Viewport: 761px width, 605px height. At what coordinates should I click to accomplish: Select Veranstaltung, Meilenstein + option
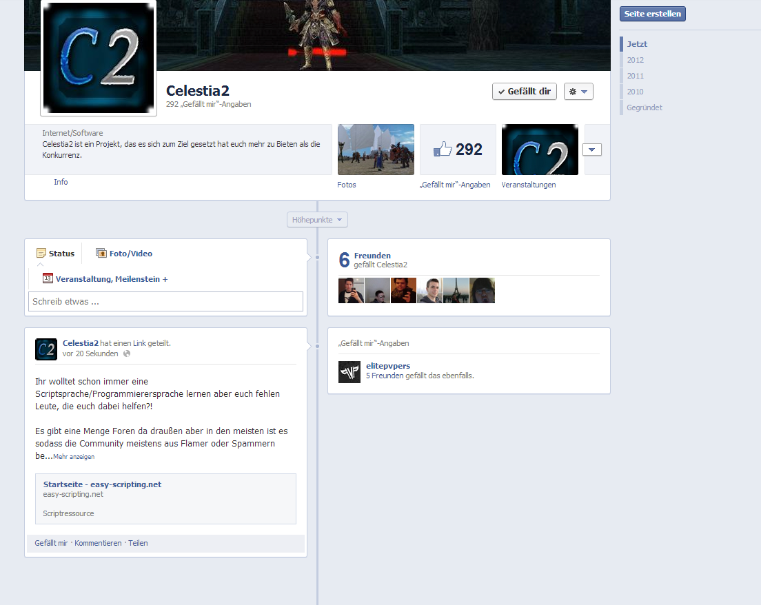[105, 279]
